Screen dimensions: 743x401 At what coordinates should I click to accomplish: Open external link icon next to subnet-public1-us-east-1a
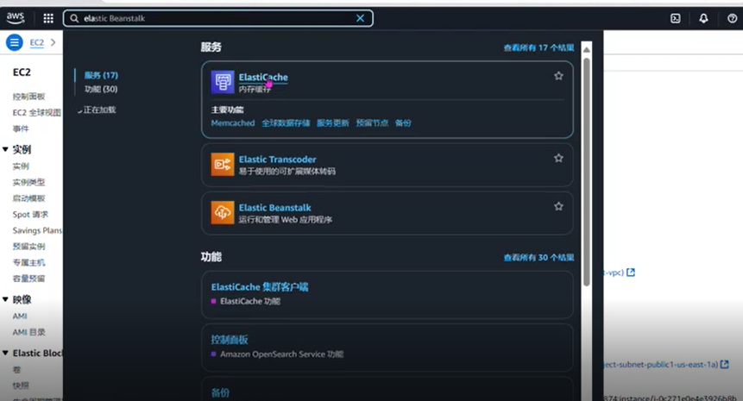pyautogui.click(x=725, y=365)
